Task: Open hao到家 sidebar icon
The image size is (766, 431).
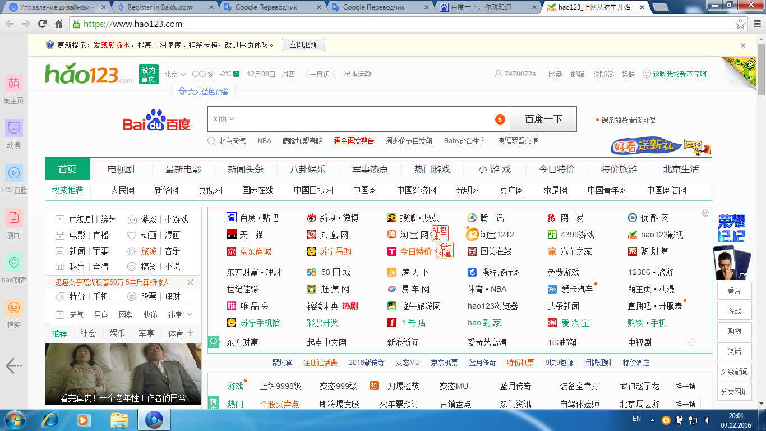Action: (14, 263)
